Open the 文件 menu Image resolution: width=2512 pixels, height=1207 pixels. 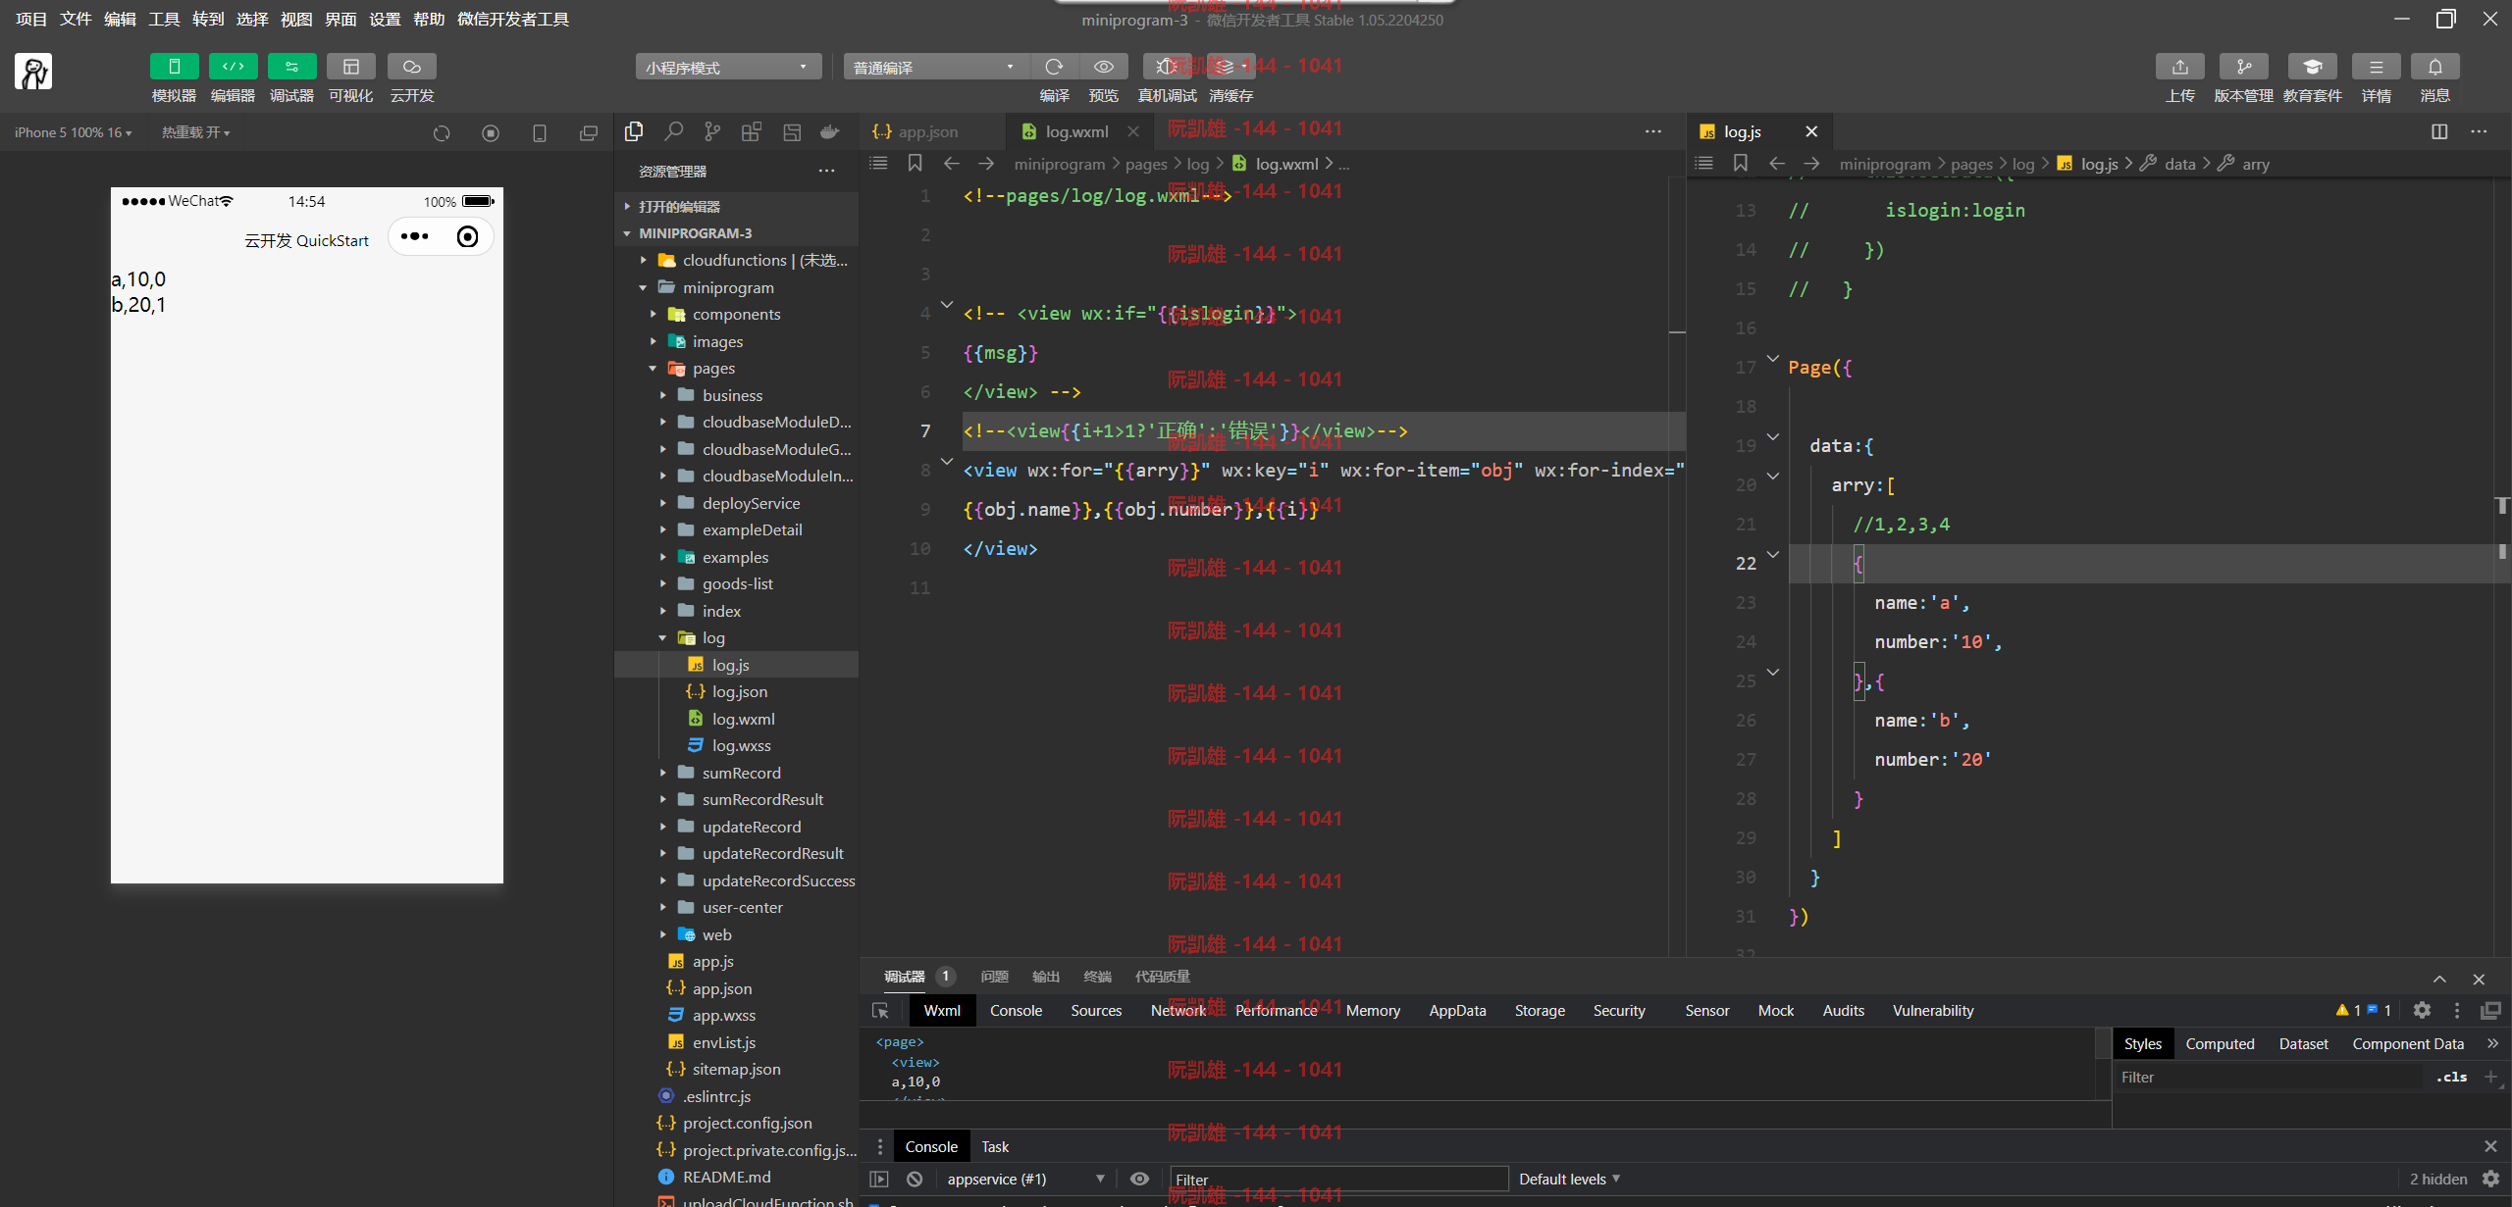76,19
